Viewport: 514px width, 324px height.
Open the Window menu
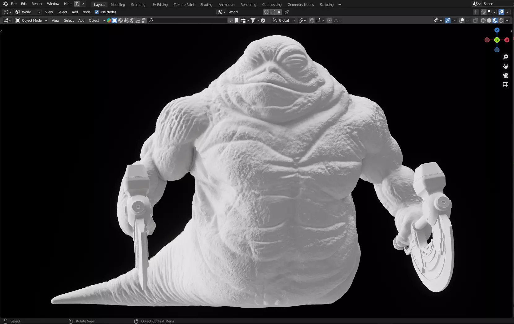tap(53, 4)
